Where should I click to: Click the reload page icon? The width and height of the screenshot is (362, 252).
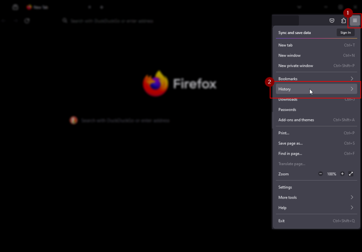tap(27, 21)
